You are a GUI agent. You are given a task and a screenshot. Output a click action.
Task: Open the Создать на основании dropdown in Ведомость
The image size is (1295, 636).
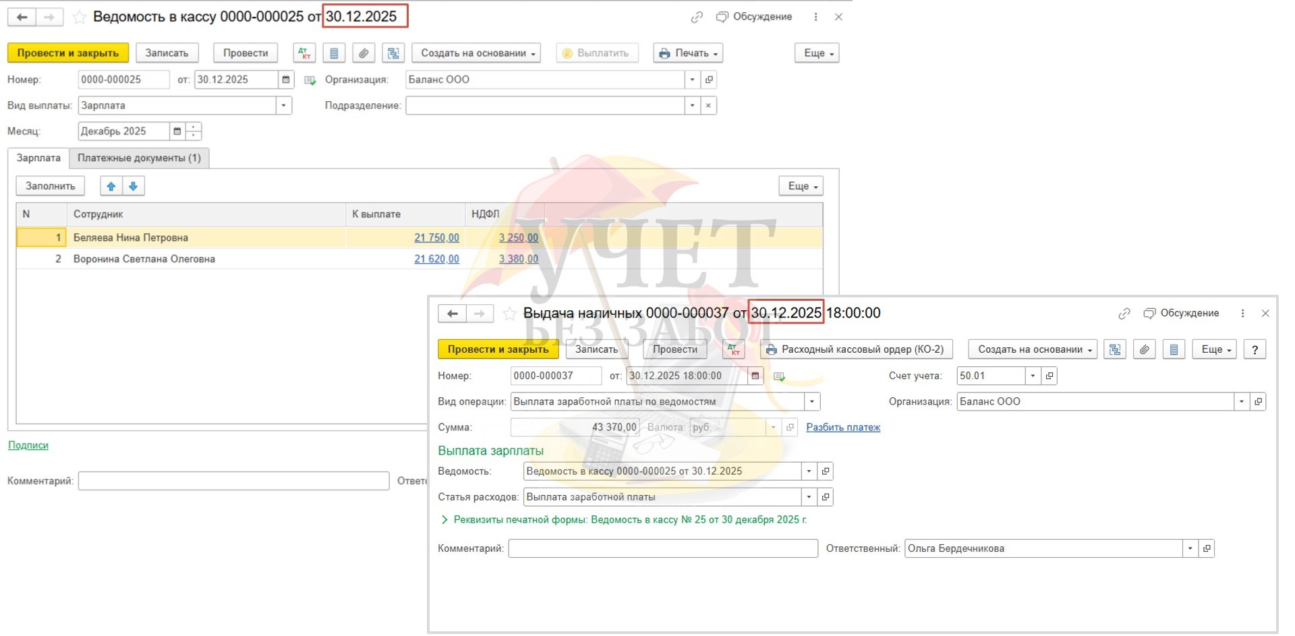click(478, 53)
